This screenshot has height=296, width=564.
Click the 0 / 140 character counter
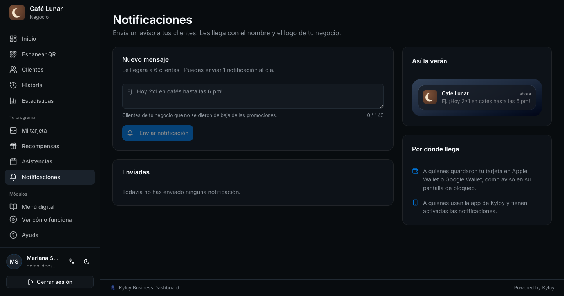point(375,115)
